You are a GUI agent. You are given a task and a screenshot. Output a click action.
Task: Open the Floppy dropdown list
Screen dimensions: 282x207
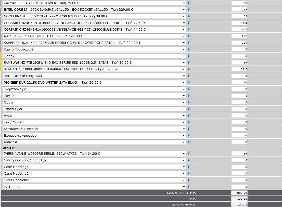coord(94,56)
